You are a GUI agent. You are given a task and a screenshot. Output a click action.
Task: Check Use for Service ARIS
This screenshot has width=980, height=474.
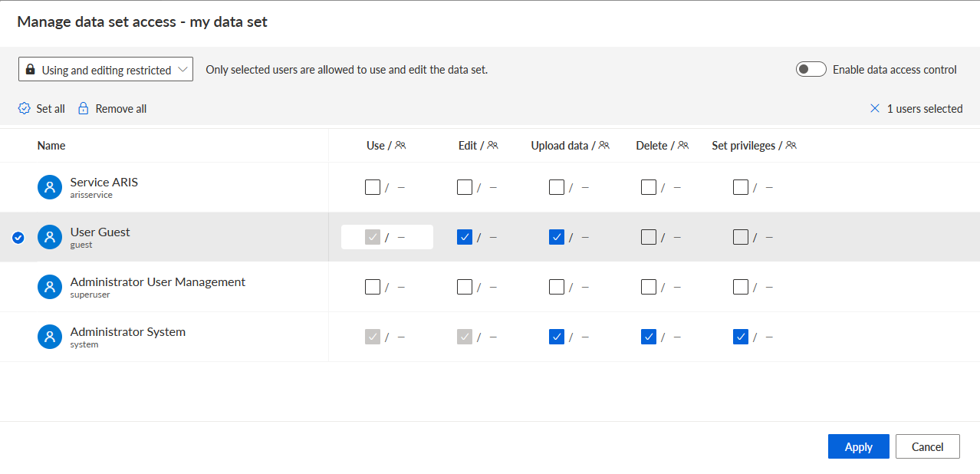point(373,187)
